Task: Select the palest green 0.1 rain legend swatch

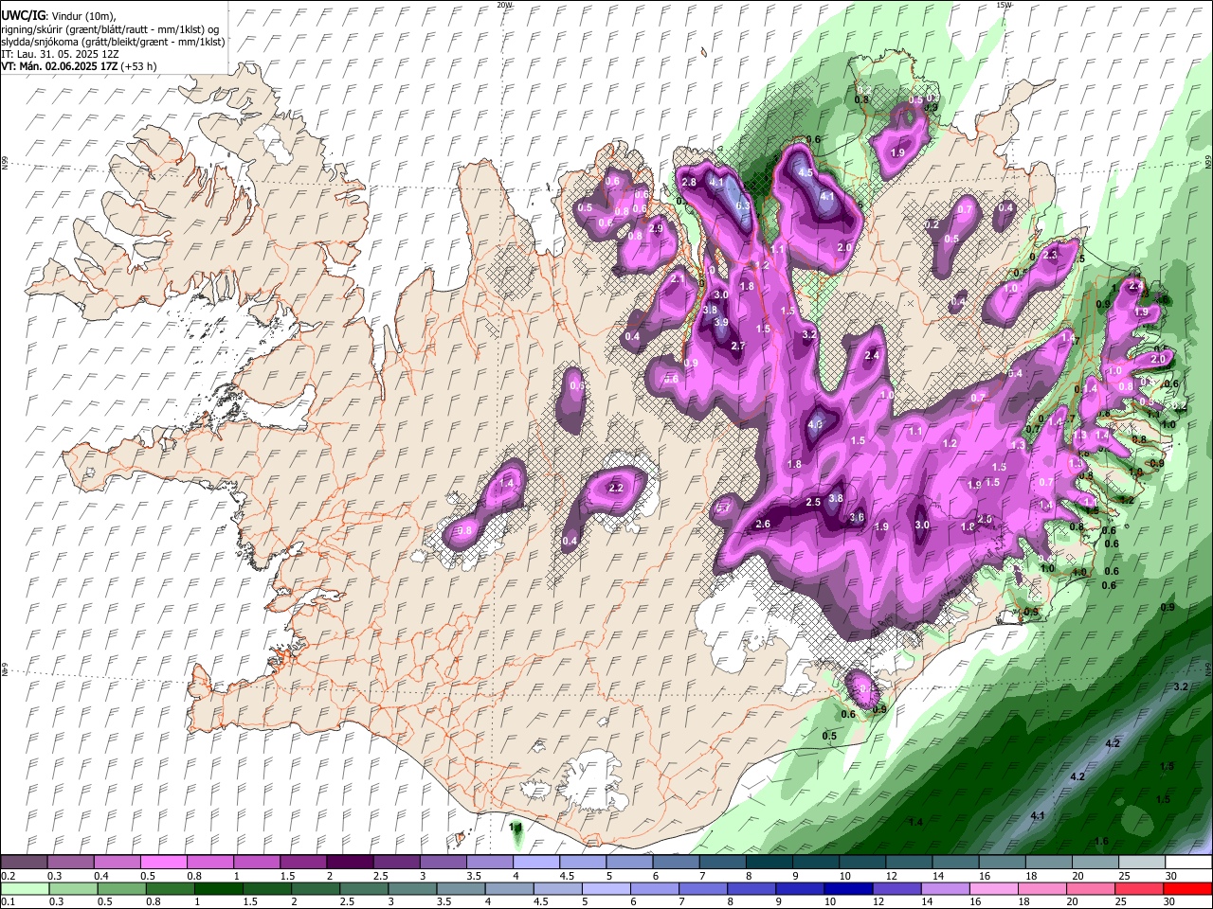Action: coord(25,889)
